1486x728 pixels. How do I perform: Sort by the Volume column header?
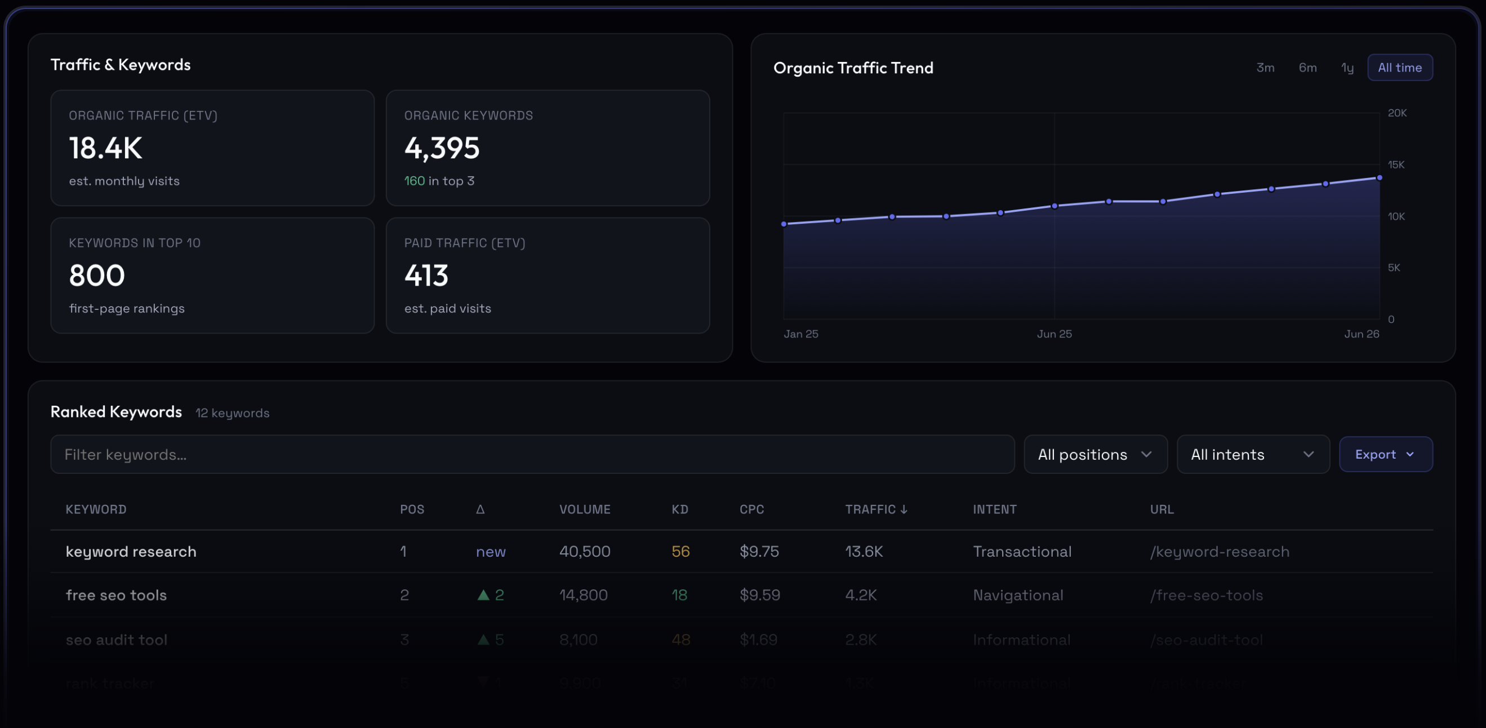coord(584,509)
